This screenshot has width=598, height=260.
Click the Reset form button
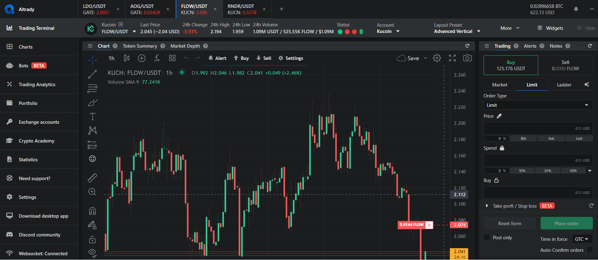[509, 223]
